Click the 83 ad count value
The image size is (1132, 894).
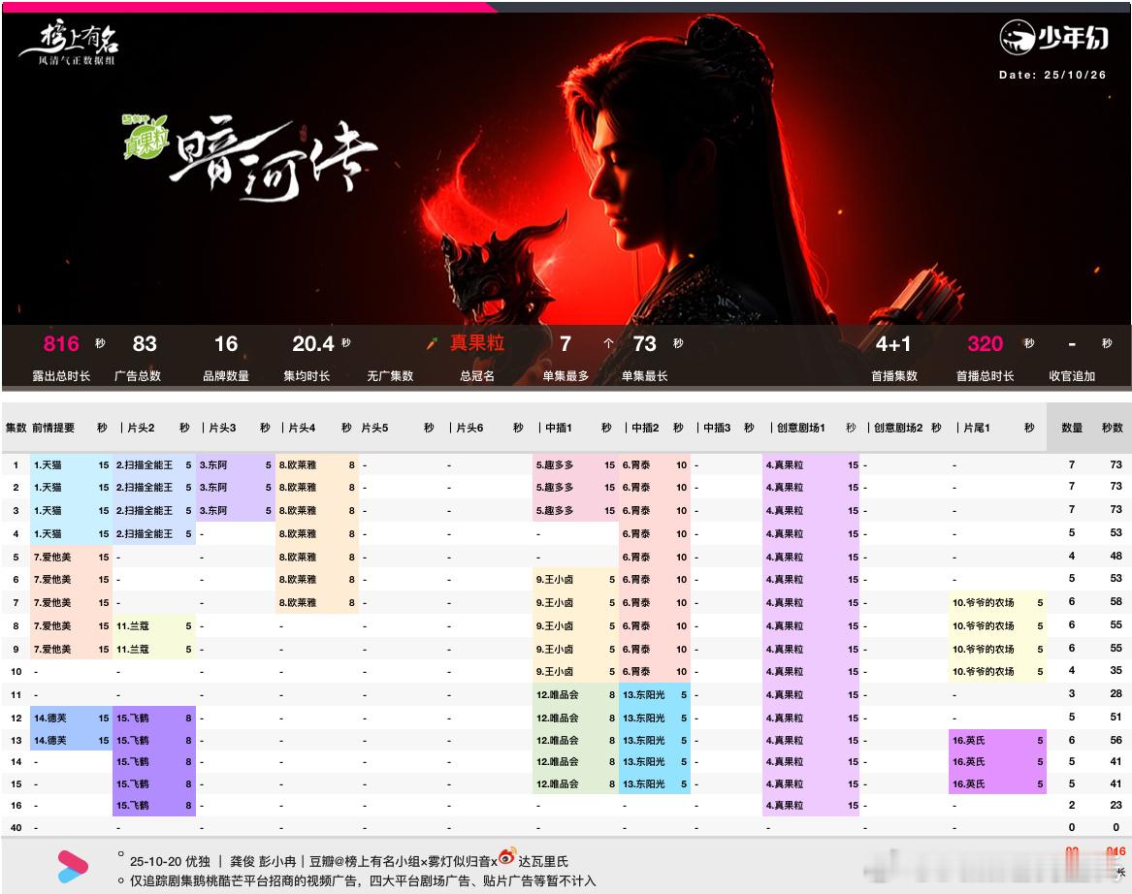click(x=145, y=343)
